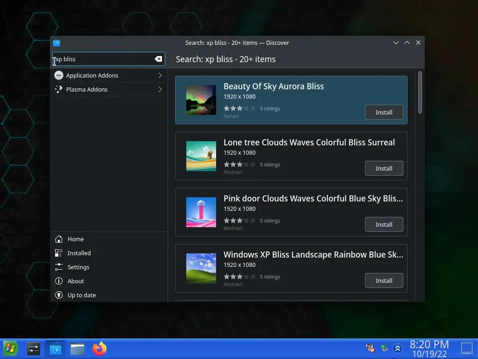This screenshot has height=359, width=478.
Task: Open the Plasma Addons category
Action: point(108,89)
